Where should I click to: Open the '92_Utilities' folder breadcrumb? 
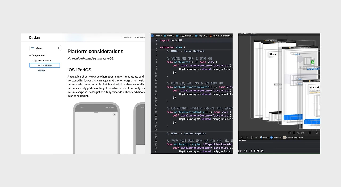pos(184,36)
